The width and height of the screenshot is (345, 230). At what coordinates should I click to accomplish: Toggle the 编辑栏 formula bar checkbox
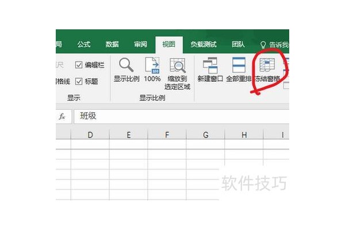pyautogui.click(x=79, y=65)
